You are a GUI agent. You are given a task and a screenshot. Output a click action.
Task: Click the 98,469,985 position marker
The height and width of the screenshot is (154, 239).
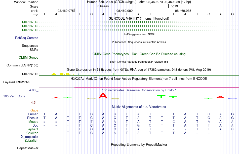click(x=183, y=11)
